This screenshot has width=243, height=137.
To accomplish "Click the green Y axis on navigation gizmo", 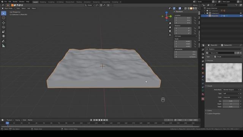I will pyautogui.click(x=170, y=16).
